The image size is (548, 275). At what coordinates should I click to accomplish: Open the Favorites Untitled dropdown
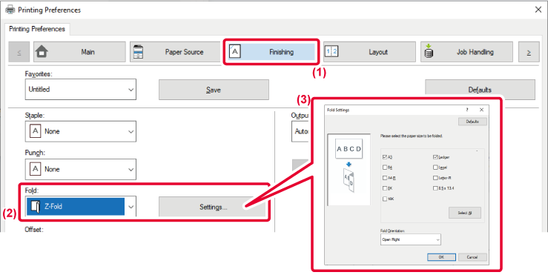[81, 90]
